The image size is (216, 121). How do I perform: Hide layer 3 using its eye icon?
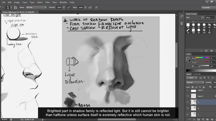[188, 102]
